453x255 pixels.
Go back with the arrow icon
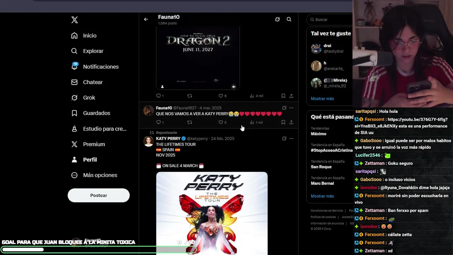point(146,19)
